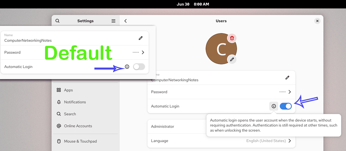Enable the grey Automatic Login switch in inset

(x=139, y=67)
